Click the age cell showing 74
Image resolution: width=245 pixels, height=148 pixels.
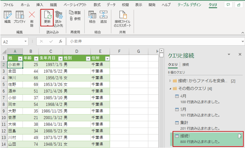coord(31,144)
